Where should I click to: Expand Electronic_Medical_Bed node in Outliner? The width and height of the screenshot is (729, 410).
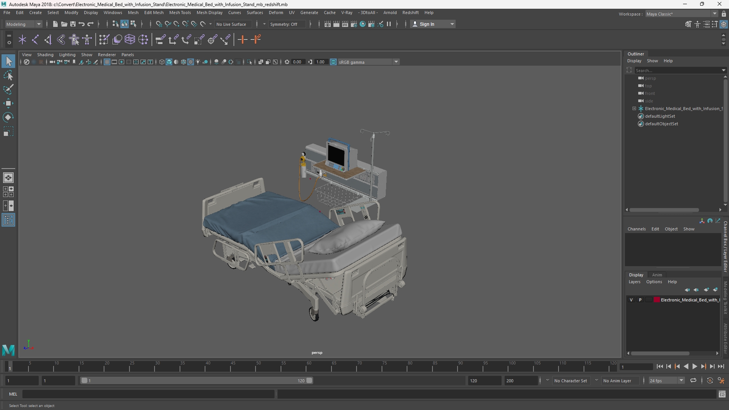point(634,109)
